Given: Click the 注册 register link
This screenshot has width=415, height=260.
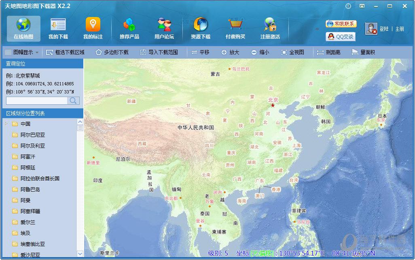Looking at the screenshot, I should point(400,29).
